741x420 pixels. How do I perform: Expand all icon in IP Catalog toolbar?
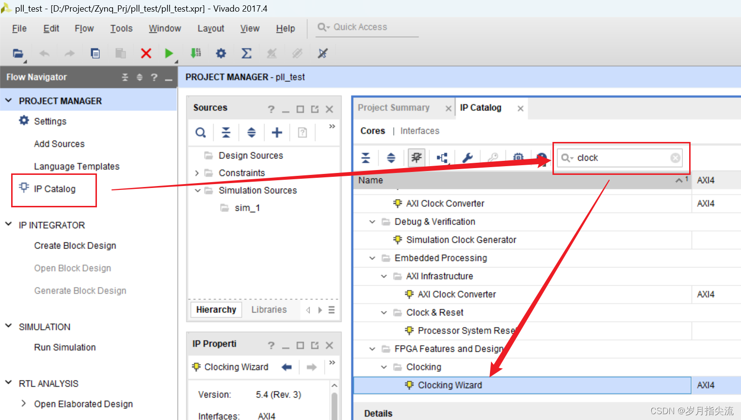391,157
